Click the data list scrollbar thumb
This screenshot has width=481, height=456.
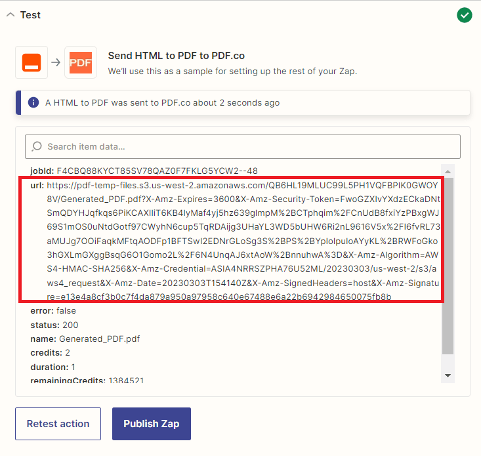[448, 262]
